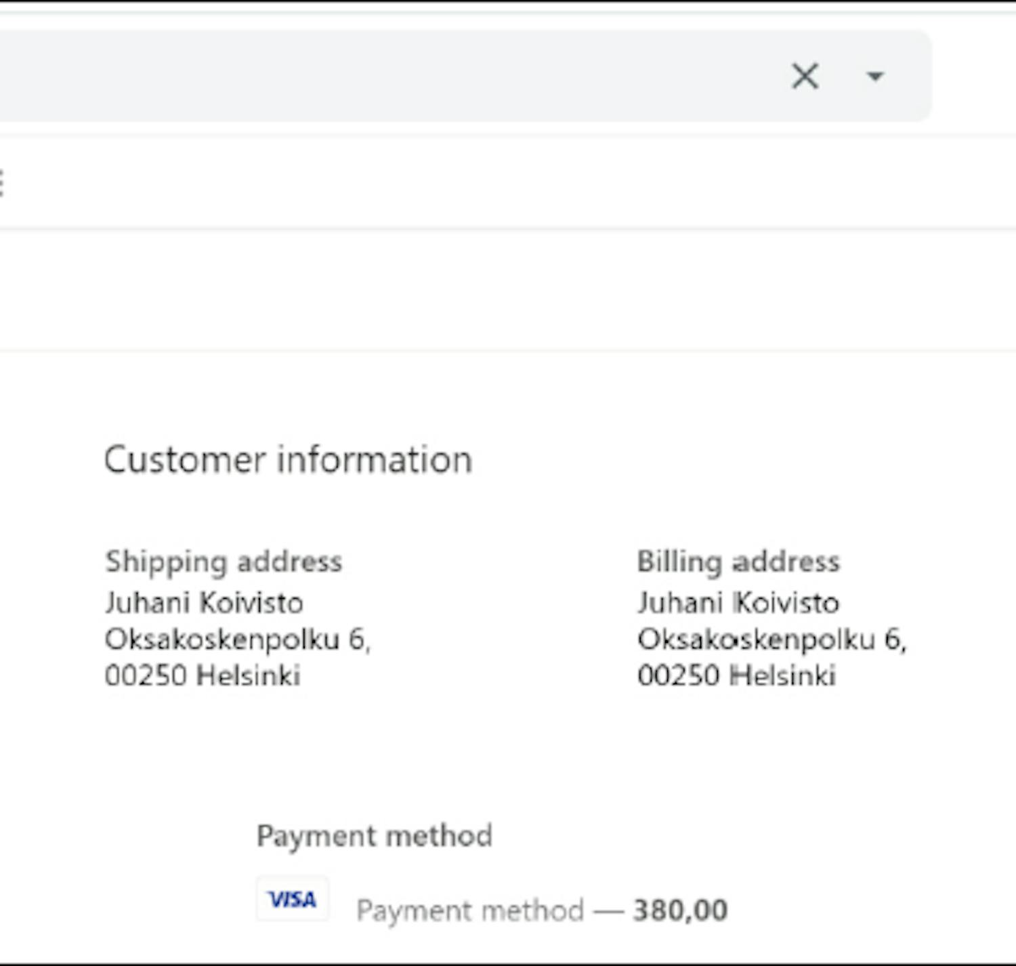This screenshot has height=966, width=1016.
Task: Select the Billing address label
Action: click(x=738, y=562)
